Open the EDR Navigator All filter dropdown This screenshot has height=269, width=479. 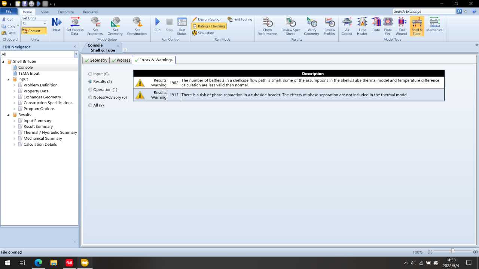coord(76,55)
